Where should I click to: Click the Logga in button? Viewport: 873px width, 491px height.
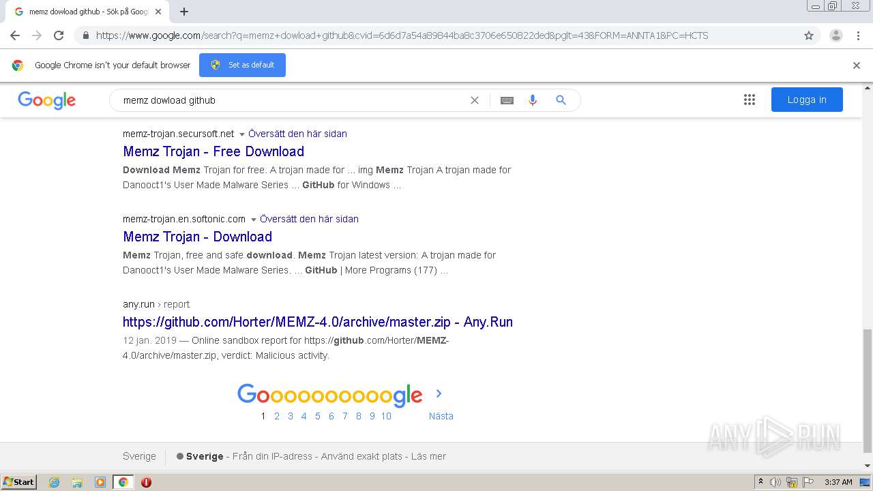(807, 100)
